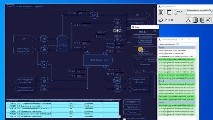Select the КЛП-1.1 control valve
Viewport: 213px width, 120px height.
pos(44,50)
